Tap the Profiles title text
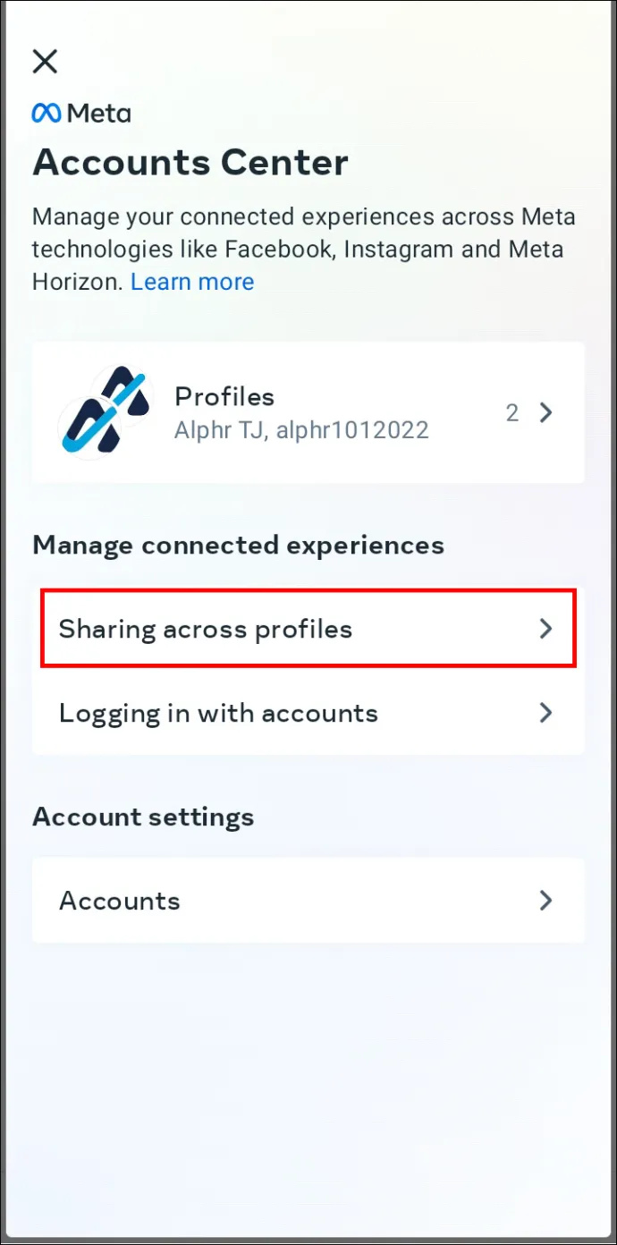This screenshot has height=1245, width=617. tap(224, 396)
